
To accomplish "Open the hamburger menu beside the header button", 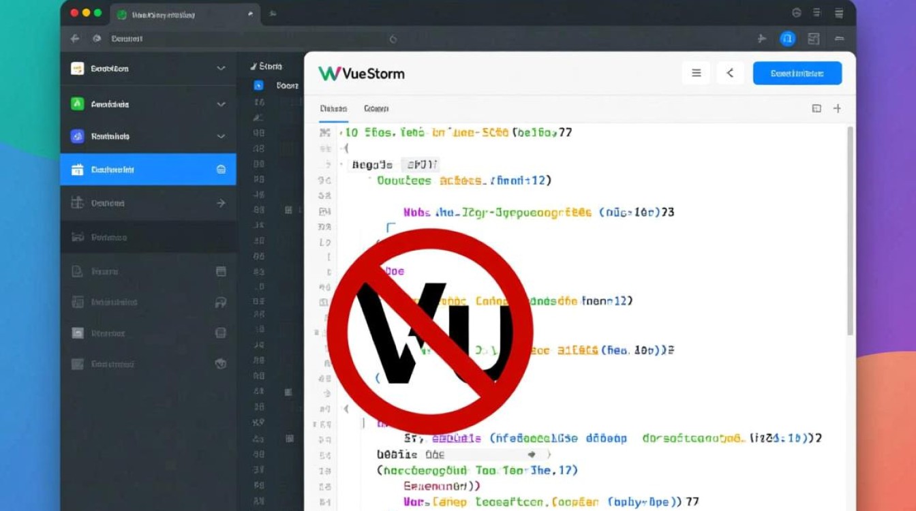I will pos(696,73).
